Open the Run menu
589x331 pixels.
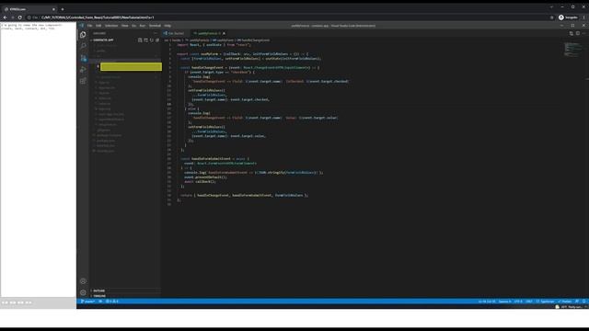[143, 26]
